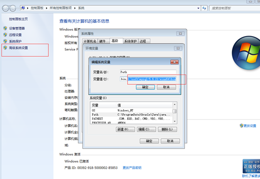Image resolution: width=260 pixels, height=179 pixels.
Task: Go to Control Panel Home (控制面板主页)
Action: [x=18, y=19]
